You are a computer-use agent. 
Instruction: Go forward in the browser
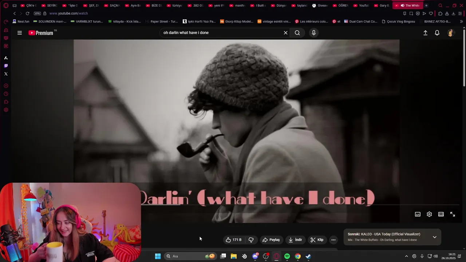click(x=21, y=13)
